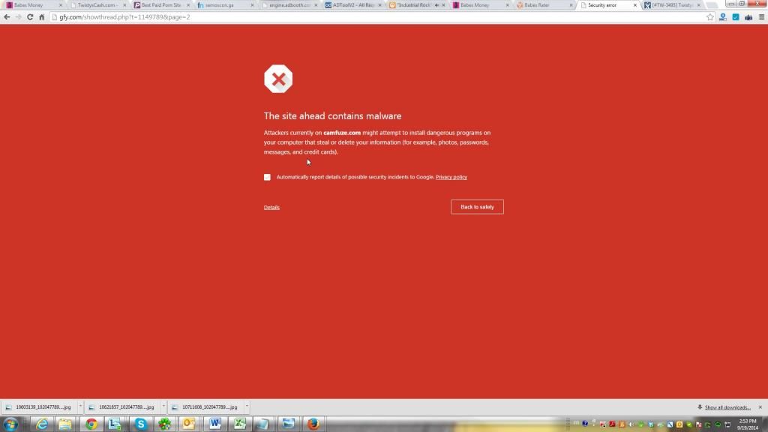Open Firefox from the taskbar

coord(313,424)
